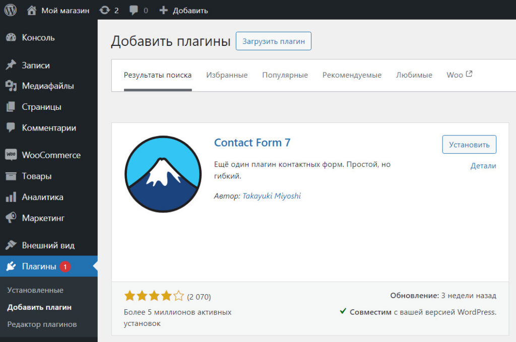Click the Более 5 миллионов активных установок text
516x342 pixels.
coord(177,318)
